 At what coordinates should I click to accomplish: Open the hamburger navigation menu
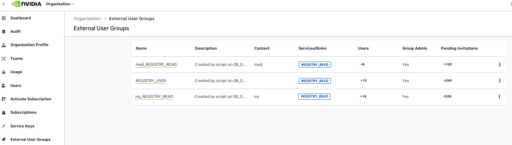(x=4, y=4)
